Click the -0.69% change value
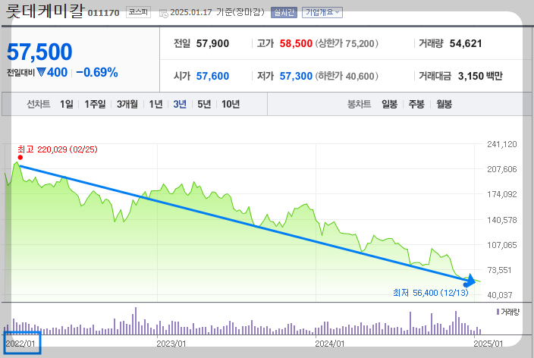The image size is (534, 358). 97,72
